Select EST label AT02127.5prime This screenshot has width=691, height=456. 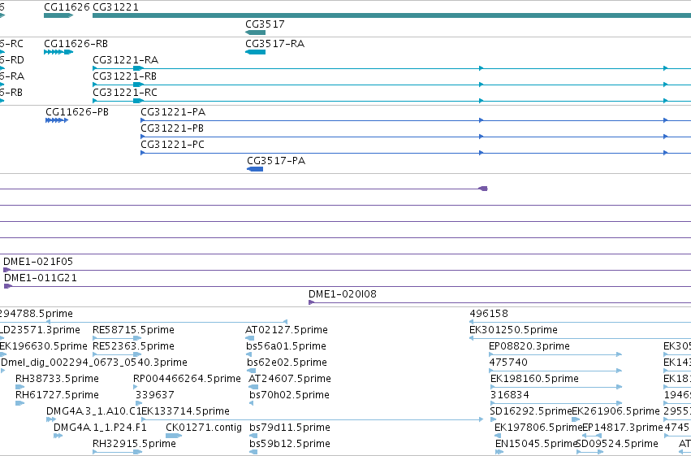(287, 330)
